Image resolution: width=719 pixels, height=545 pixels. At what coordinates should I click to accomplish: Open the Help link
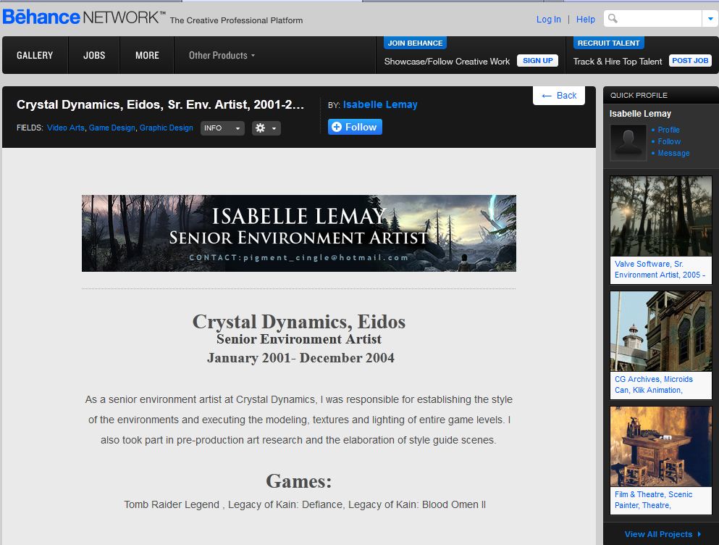click(586, 20)
